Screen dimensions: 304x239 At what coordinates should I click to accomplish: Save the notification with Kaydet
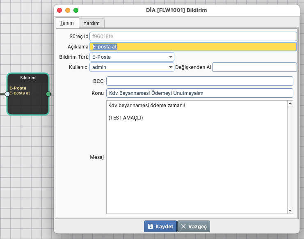(x=160, y=226)
